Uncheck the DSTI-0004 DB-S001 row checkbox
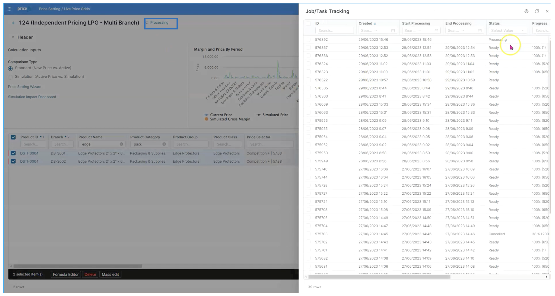 click(13, 153)
